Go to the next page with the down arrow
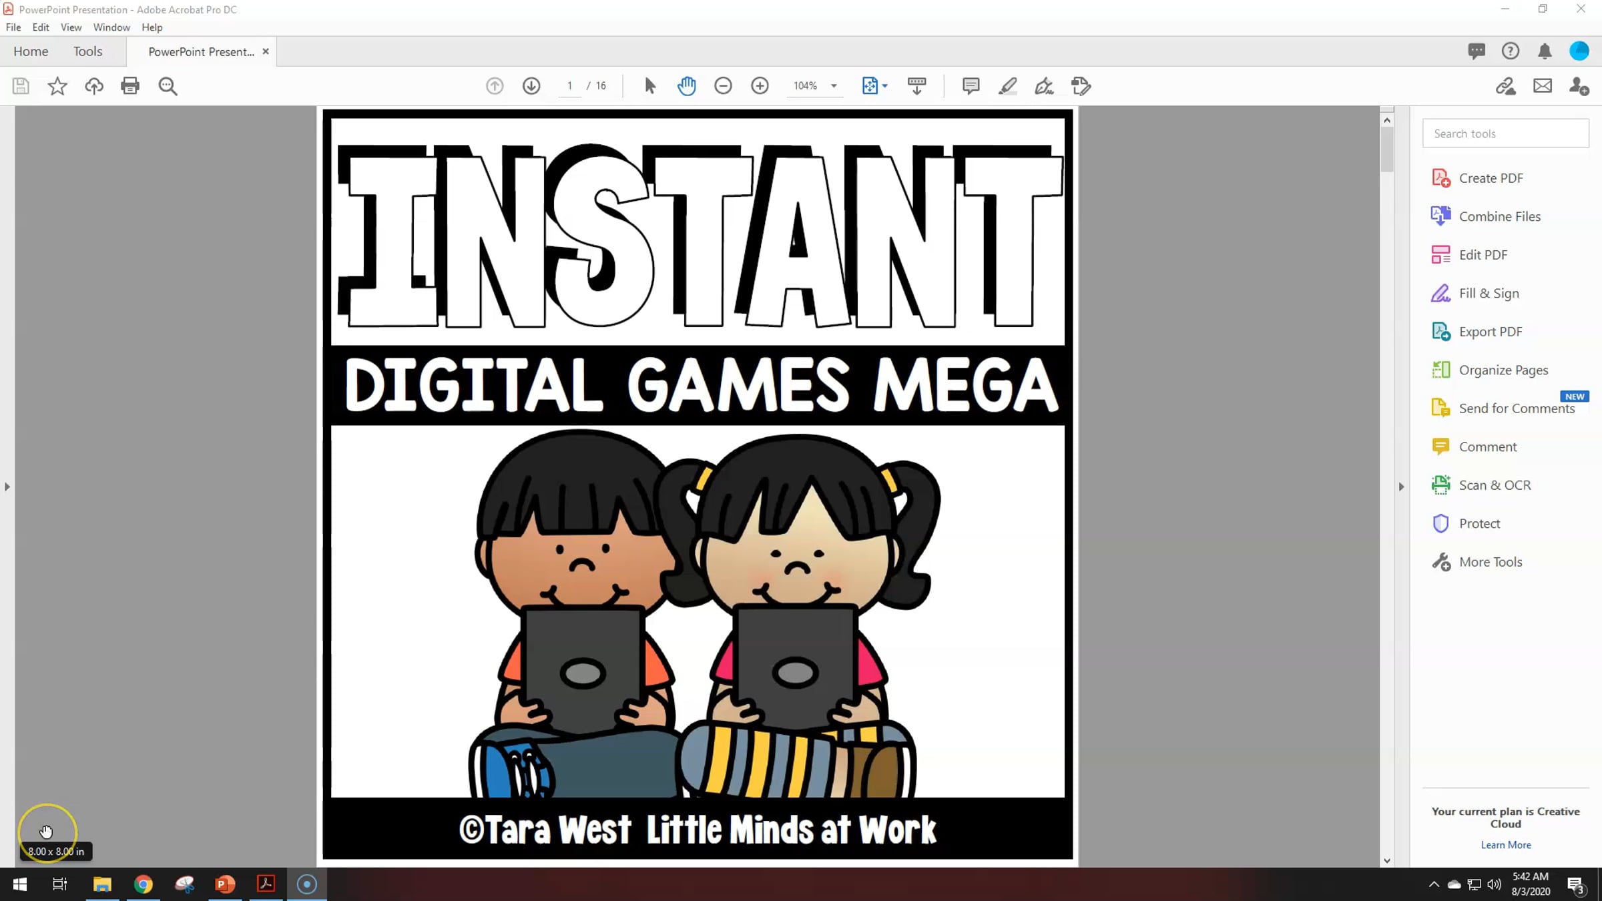1602x901 pixels. point(531,86)
